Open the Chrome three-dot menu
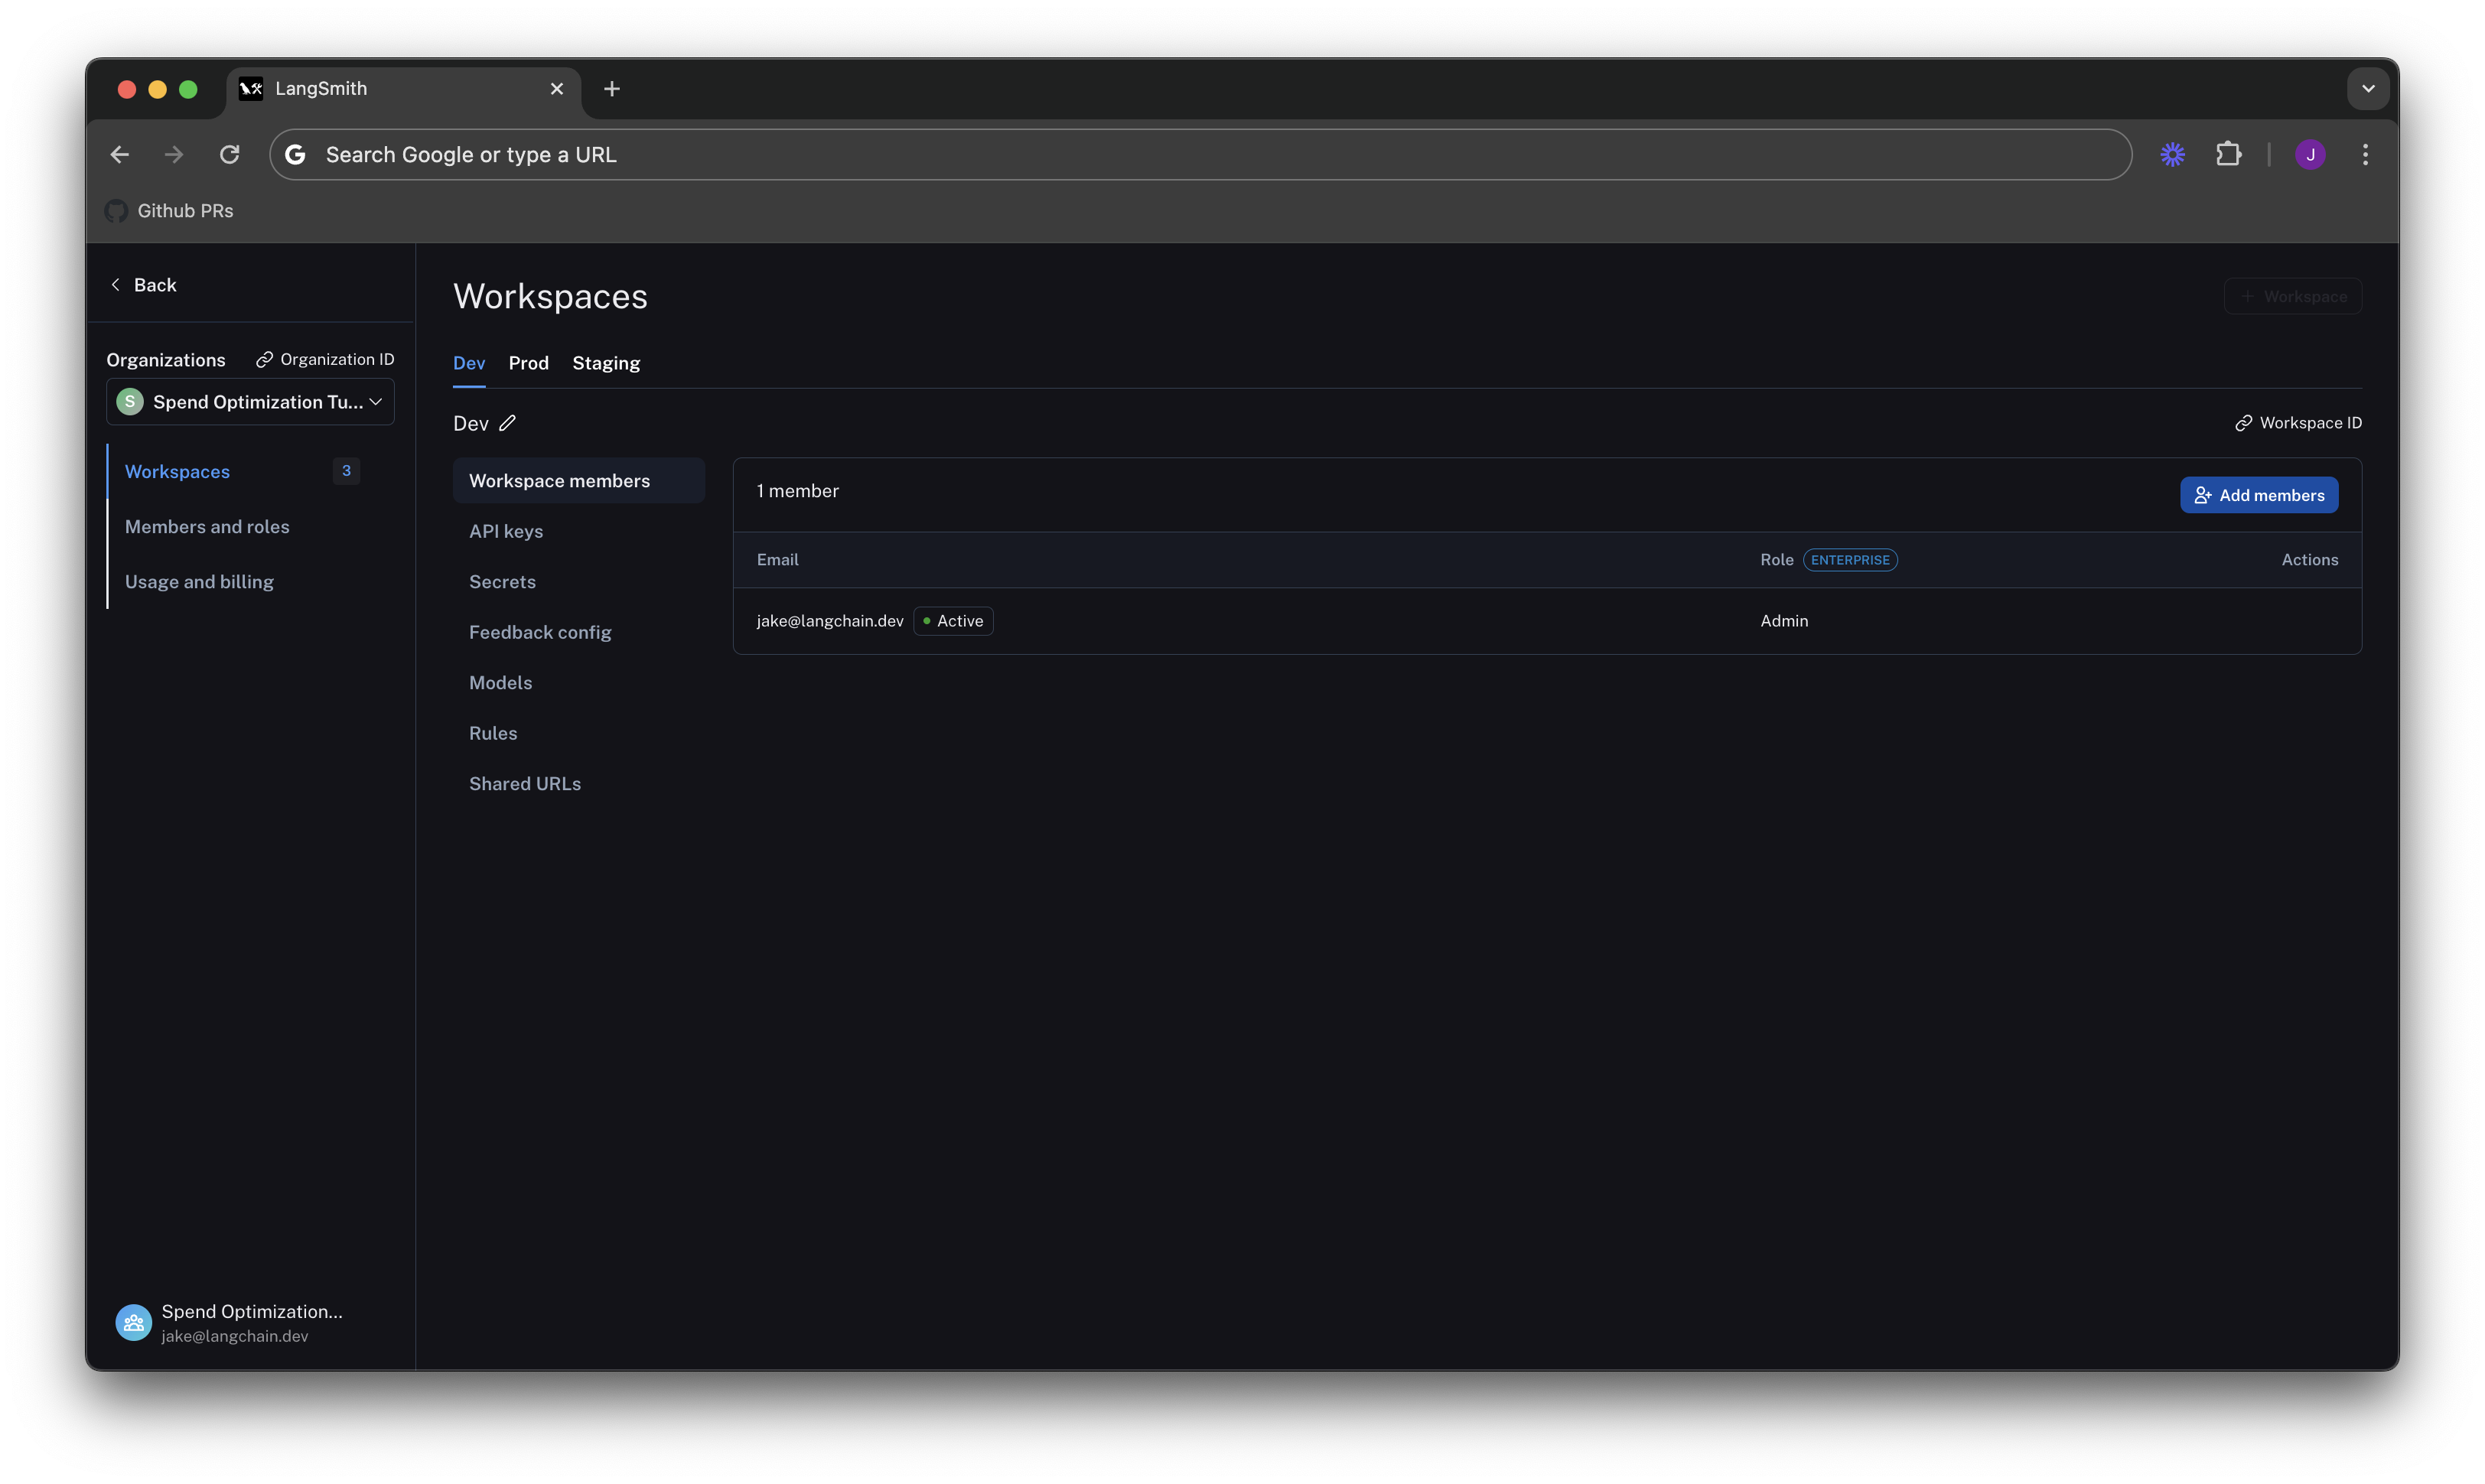 (x=2365, y=154)
